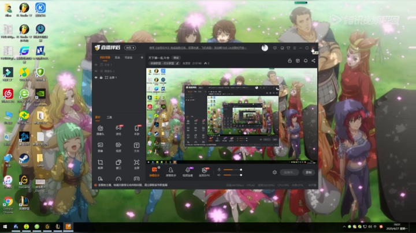
Task: Switch to the 工具 tab
Action: coord(109,117)
